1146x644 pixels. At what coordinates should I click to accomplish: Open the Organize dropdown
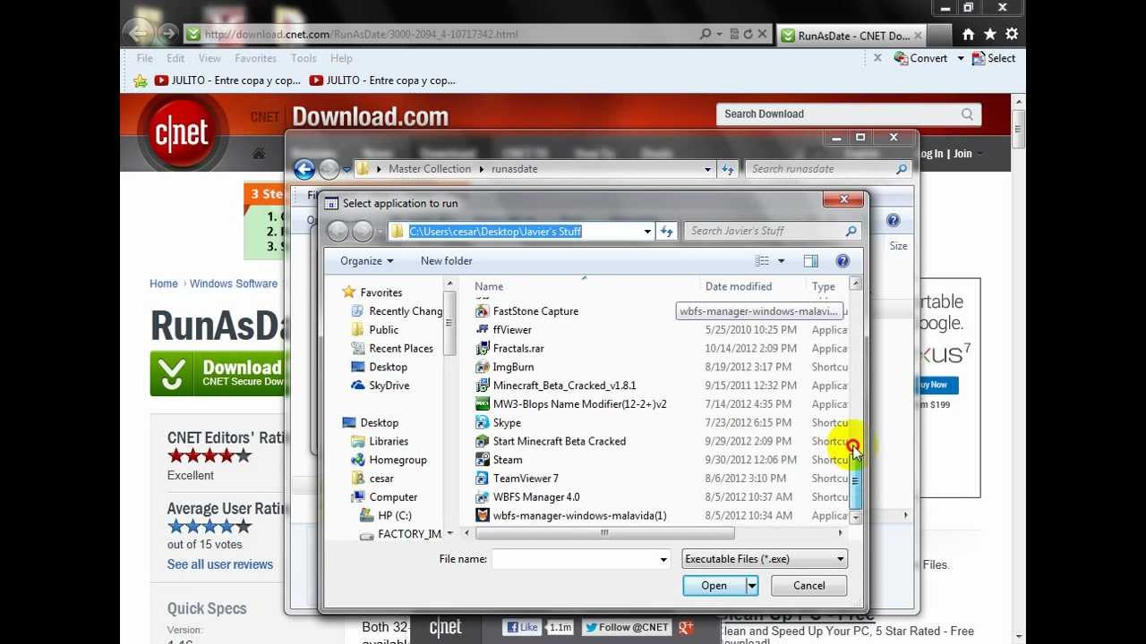pos(366,261)
